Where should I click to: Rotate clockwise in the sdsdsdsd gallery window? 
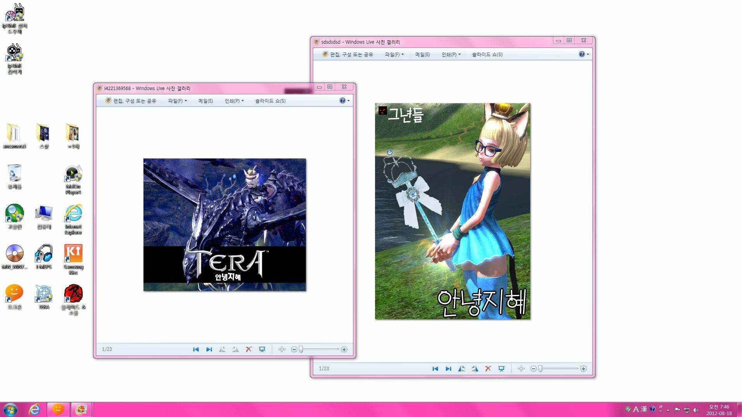click(475, 369)
